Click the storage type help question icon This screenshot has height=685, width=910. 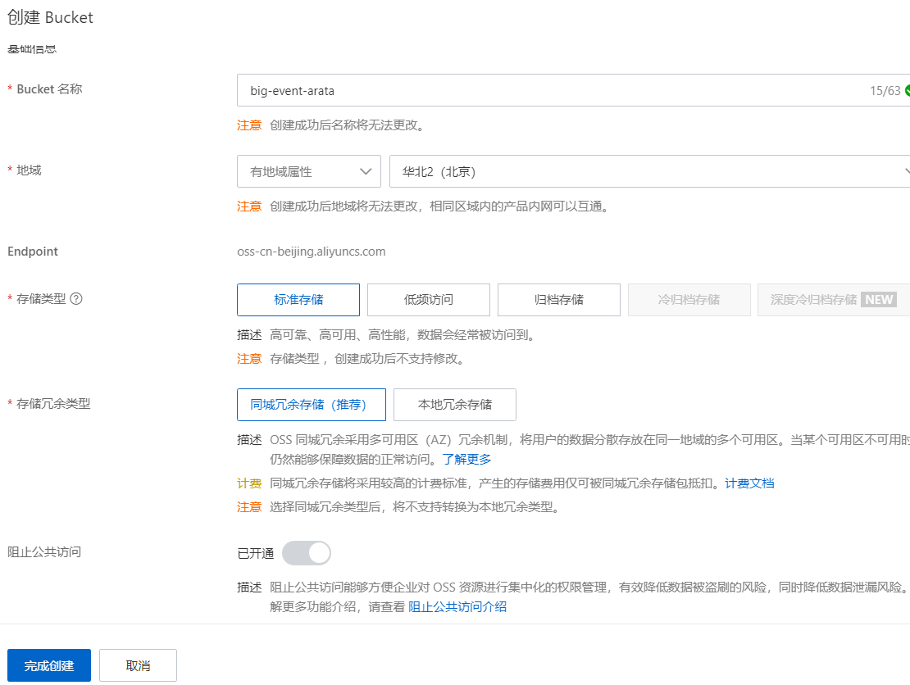[x=76, y=299]
